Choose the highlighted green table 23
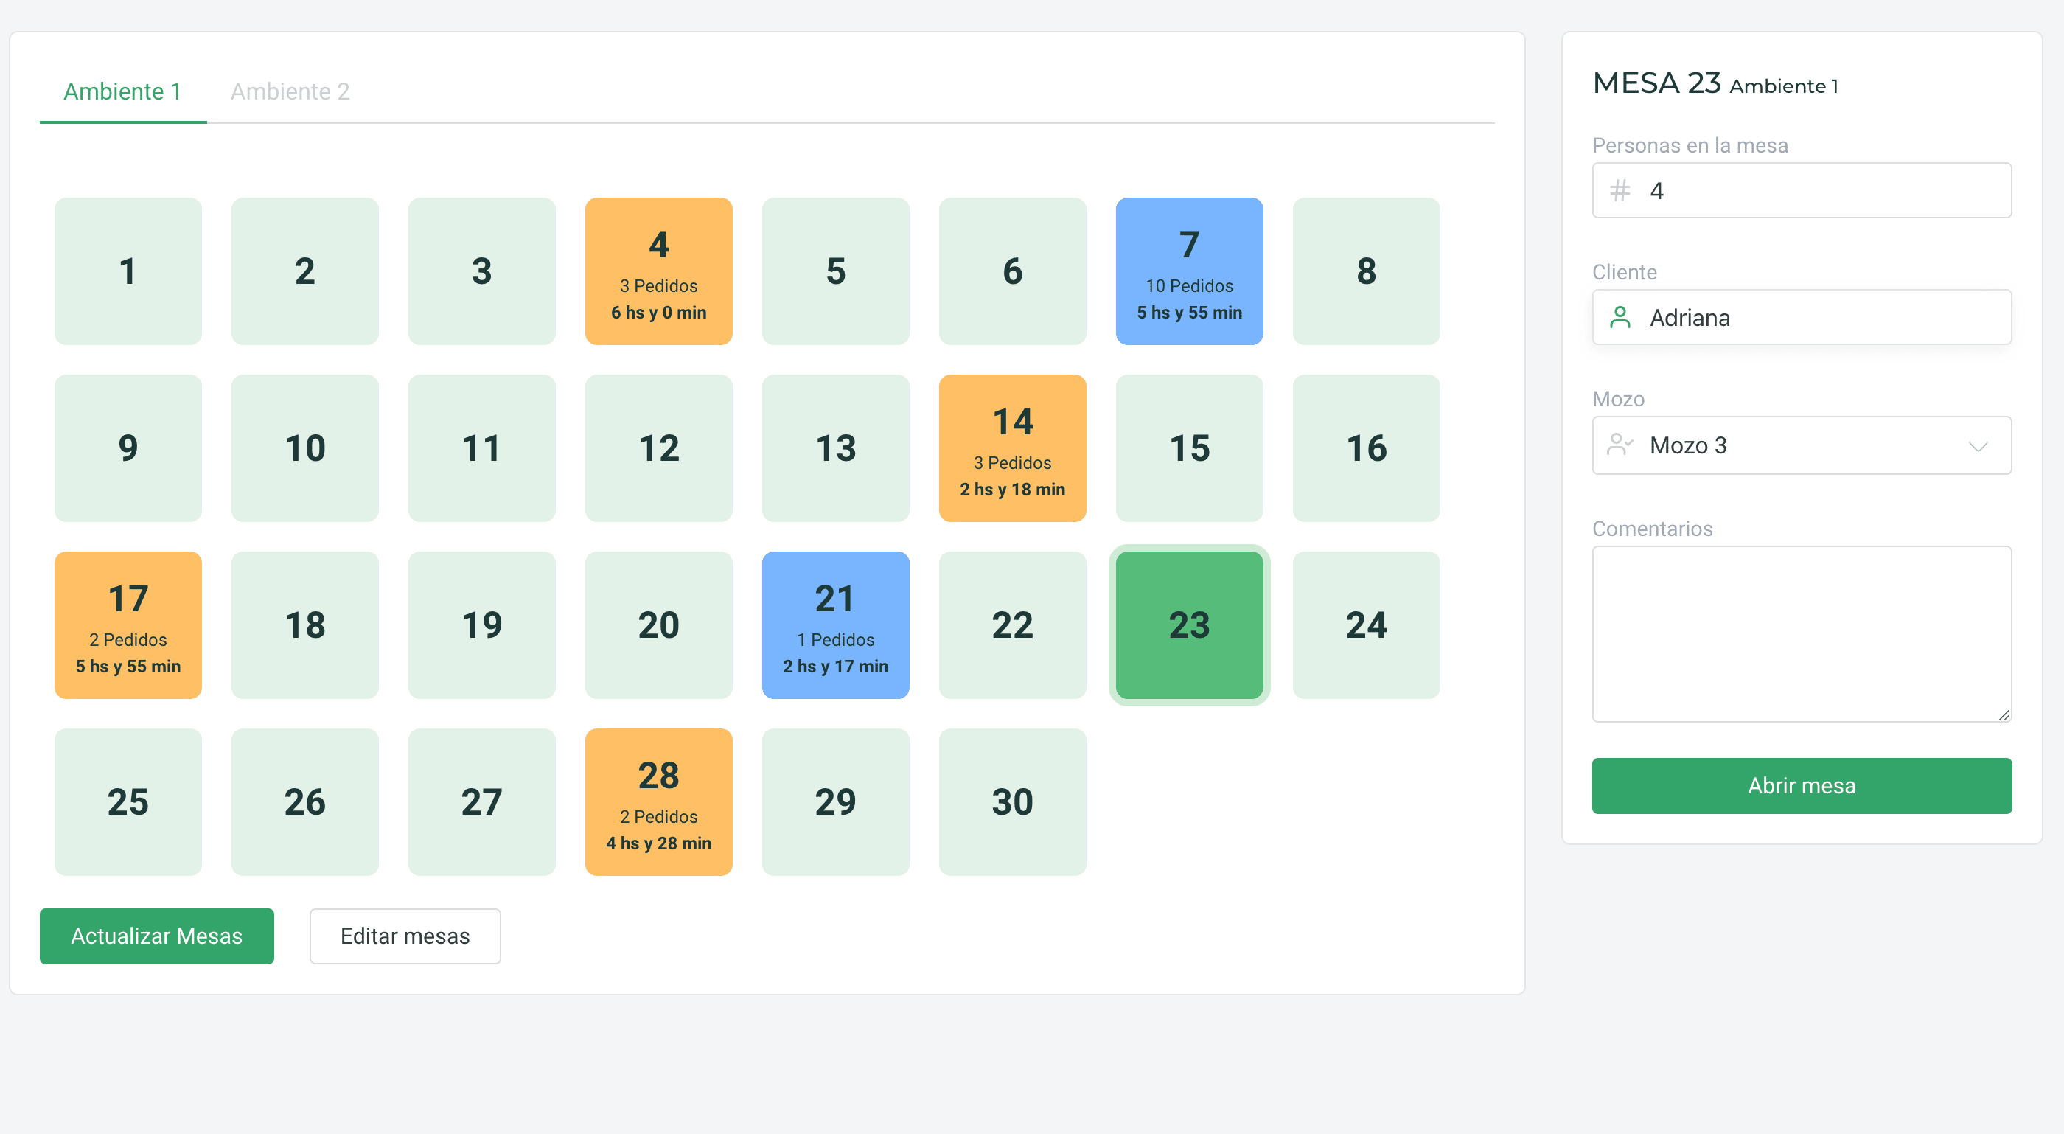This screenshot has width=2064, height=1134. 1189,625
